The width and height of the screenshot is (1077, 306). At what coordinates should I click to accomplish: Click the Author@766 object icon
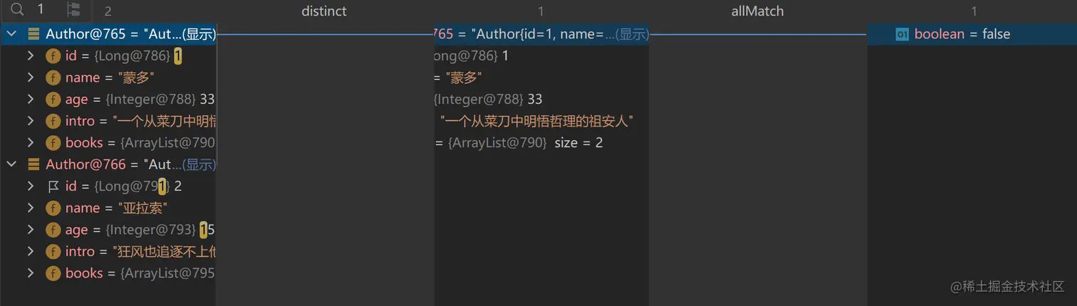(33, 164)
